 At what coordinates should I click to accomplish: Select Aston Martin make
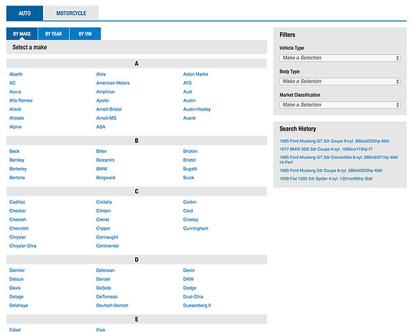[x=195, y=74]
